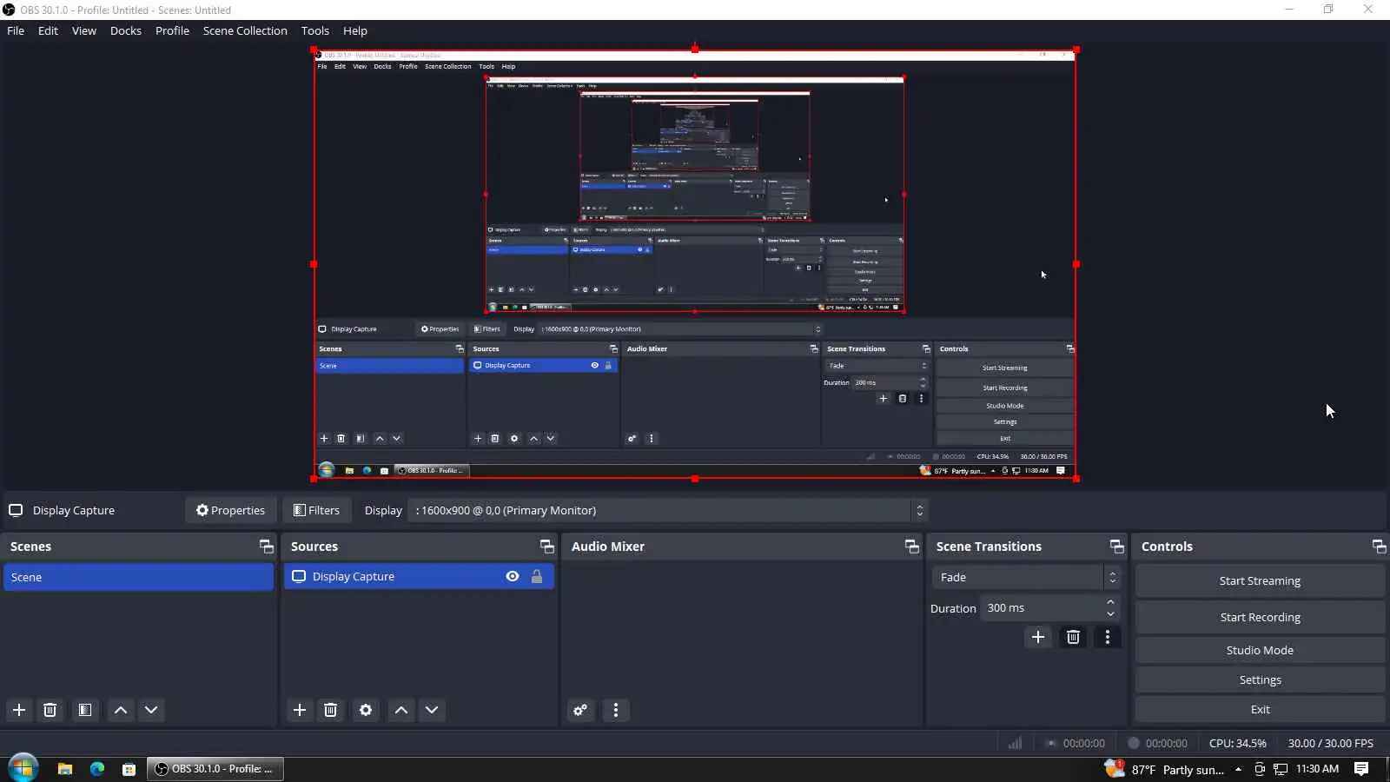Launch Microsoft Edge from the taskbar
The width and height of the screenshot is (1390, 782).
coord(96,769)
